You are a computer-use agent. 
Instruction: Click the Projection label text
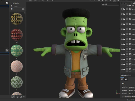(125, 87)
